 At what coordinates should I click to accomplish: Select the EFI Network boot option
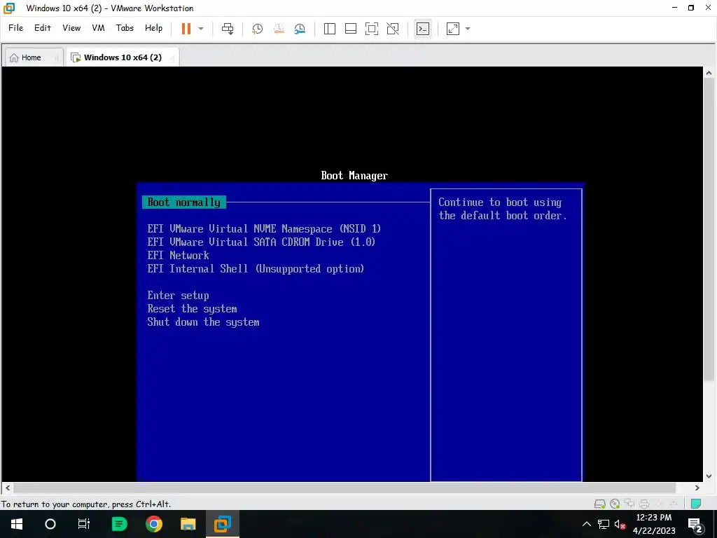pos(178,255)
